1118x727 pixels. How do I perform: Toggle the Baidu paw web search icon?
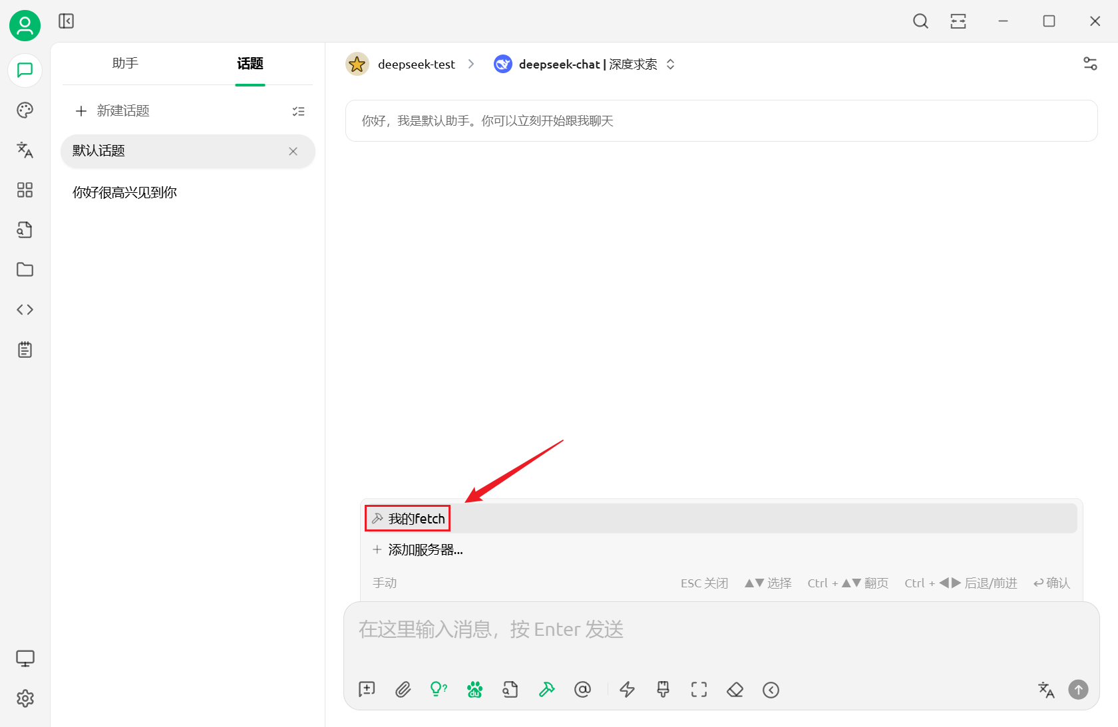(x=474, y=690)
